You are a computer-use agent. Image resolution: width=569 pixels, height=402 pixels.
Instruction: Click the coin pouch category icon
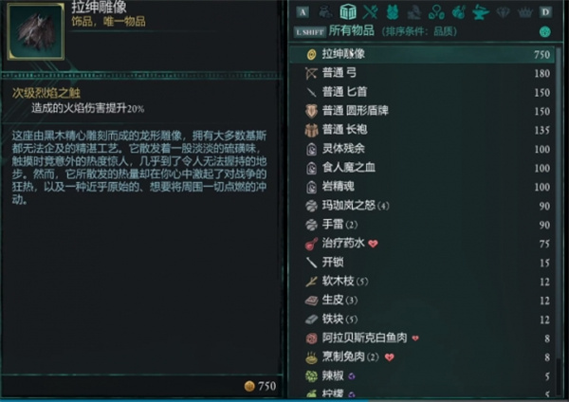(325, 12)
